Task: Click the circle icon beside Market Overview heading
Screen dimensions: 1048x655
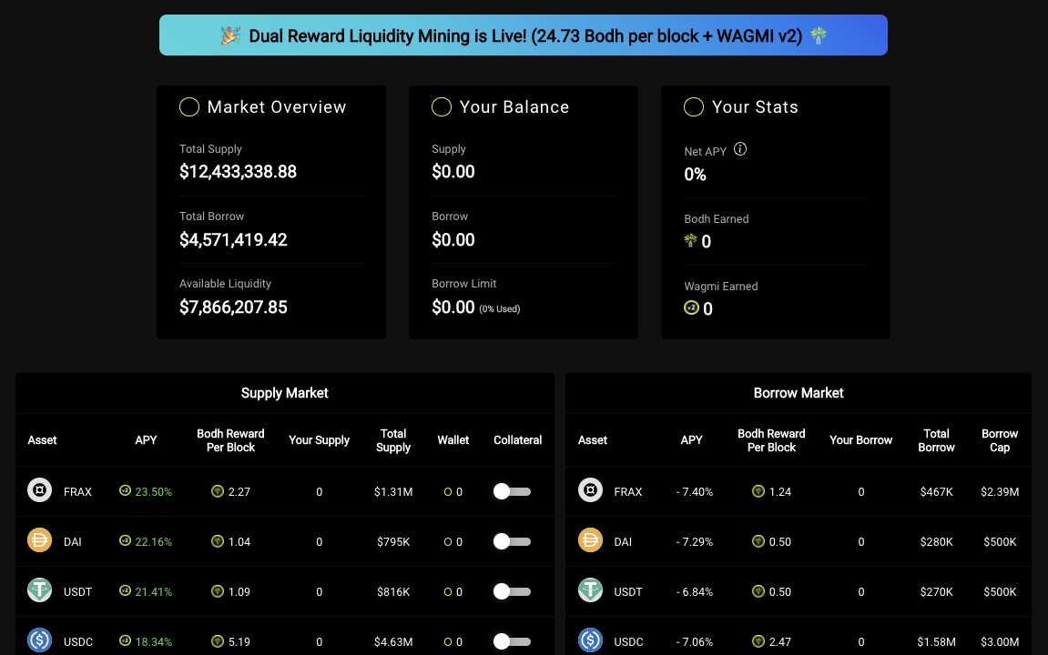Action: point(189,106)
